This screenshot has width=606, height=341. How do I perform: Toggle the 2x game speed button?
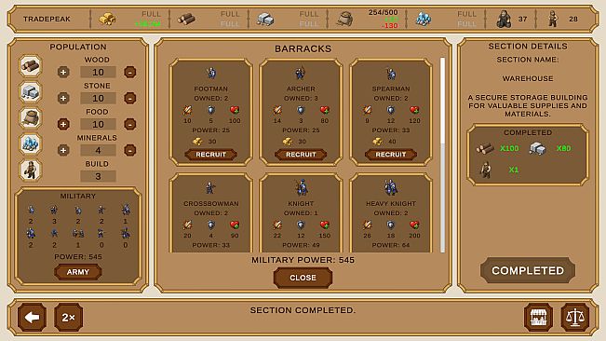[68, 318]
